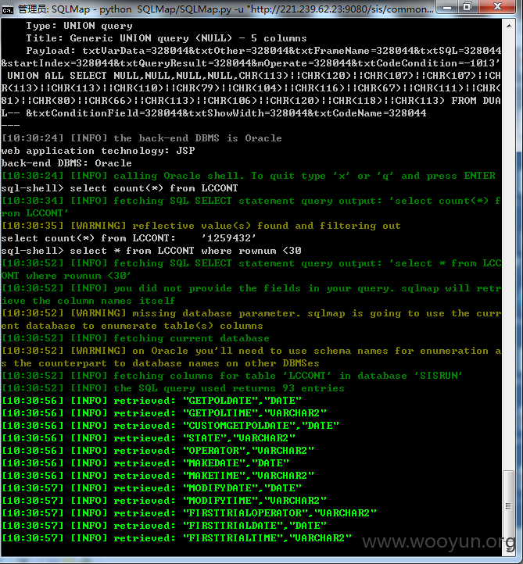Click the retrieved "FIRSTTRIALOPERATOR","VARCHAR2" row
Image resolution: width=523 pixels, height=564 pixels.
click(189, 513)
